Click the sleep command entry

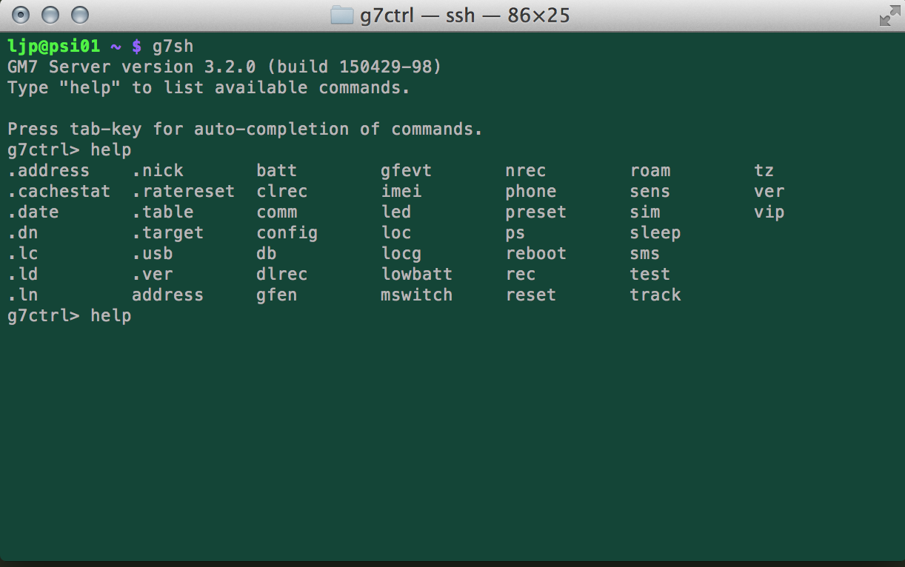point(655,232)
